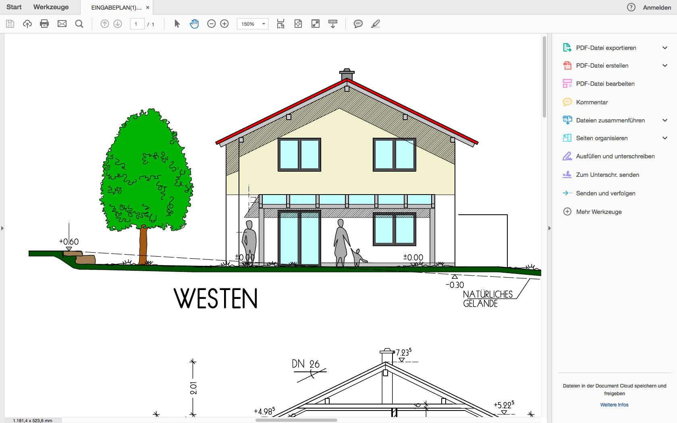677x423 pixels.
Task: Upload file to cloud icon
Action: [x=27, y=24]
